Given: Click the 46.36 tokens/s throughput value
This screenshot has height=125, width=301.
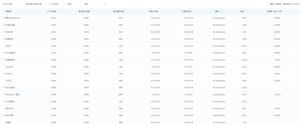Looking at the screenshot, I should pos(219,25).
